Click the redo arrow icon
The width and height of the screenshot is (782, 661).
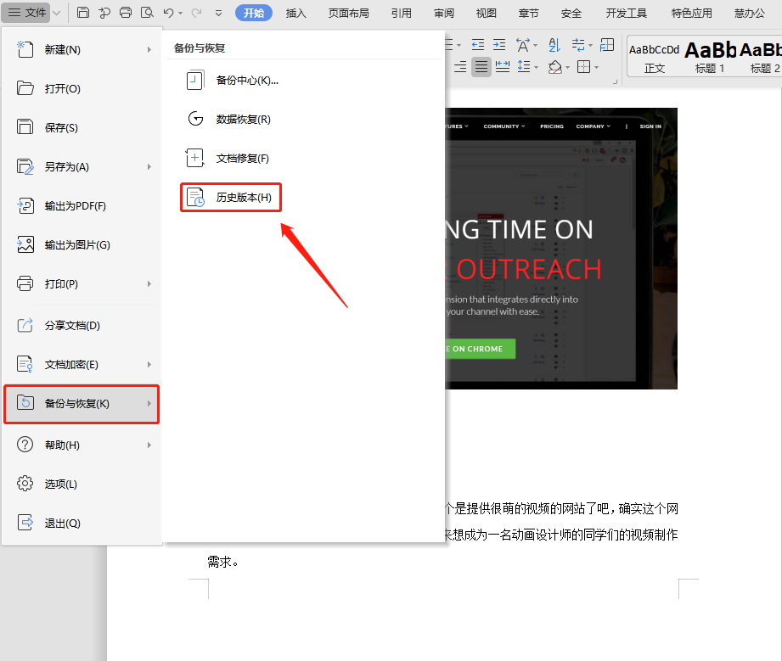pyautogui.click(x=196, y=13)
